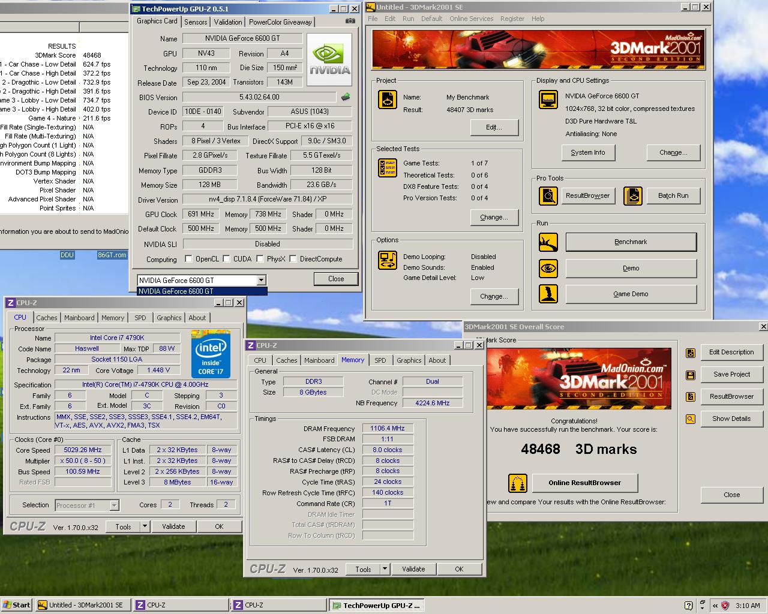Switch to the Sensors tab in GPU-Z
The height and width of the screenshot is (614, 768).
(x=196, y=22)
